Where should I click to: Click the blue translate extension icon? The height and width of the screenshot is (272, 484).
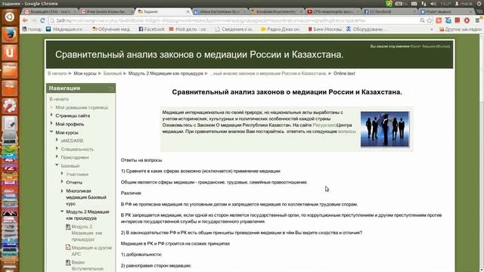coord(448,20)
